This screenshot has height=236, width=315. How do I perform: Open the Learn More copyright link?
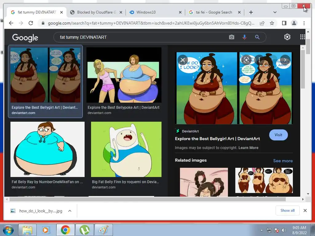pos(248,148)
